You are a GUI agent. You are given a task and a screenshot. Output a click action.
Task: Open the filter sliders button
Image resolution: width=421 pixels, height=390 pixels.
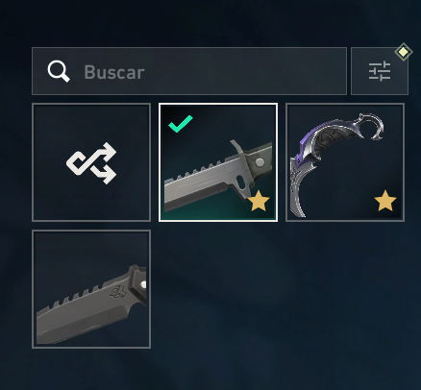(380, 71)
